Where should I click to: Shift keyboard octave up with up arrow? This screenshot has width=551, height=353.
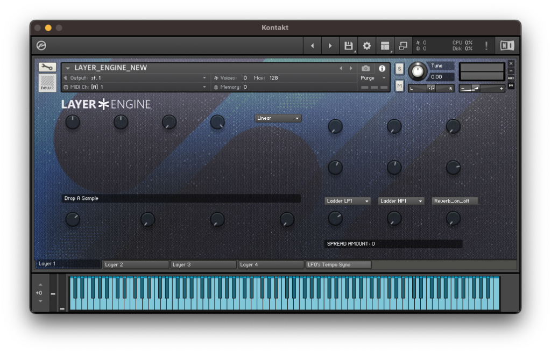[40, 285]
